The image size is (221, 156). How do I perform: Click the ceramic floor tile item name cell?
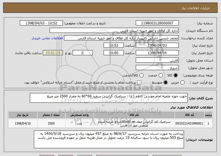tap(134, 124)
